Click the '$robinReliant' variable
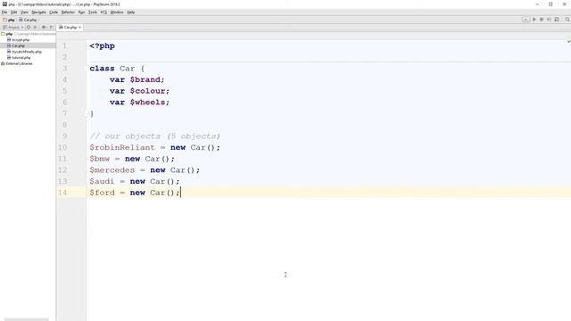This screenshot has height=321, width=571. [x=122, y=147]
